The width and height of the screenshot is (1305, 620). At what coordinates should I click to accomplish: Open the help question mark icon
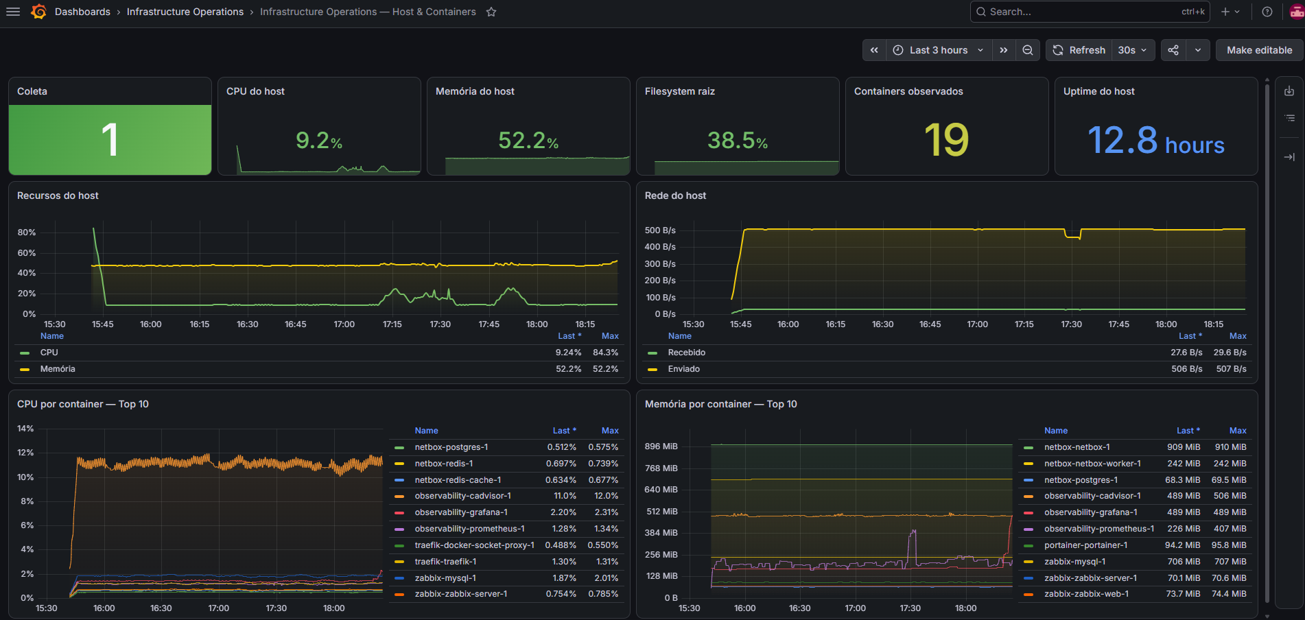1267,12
